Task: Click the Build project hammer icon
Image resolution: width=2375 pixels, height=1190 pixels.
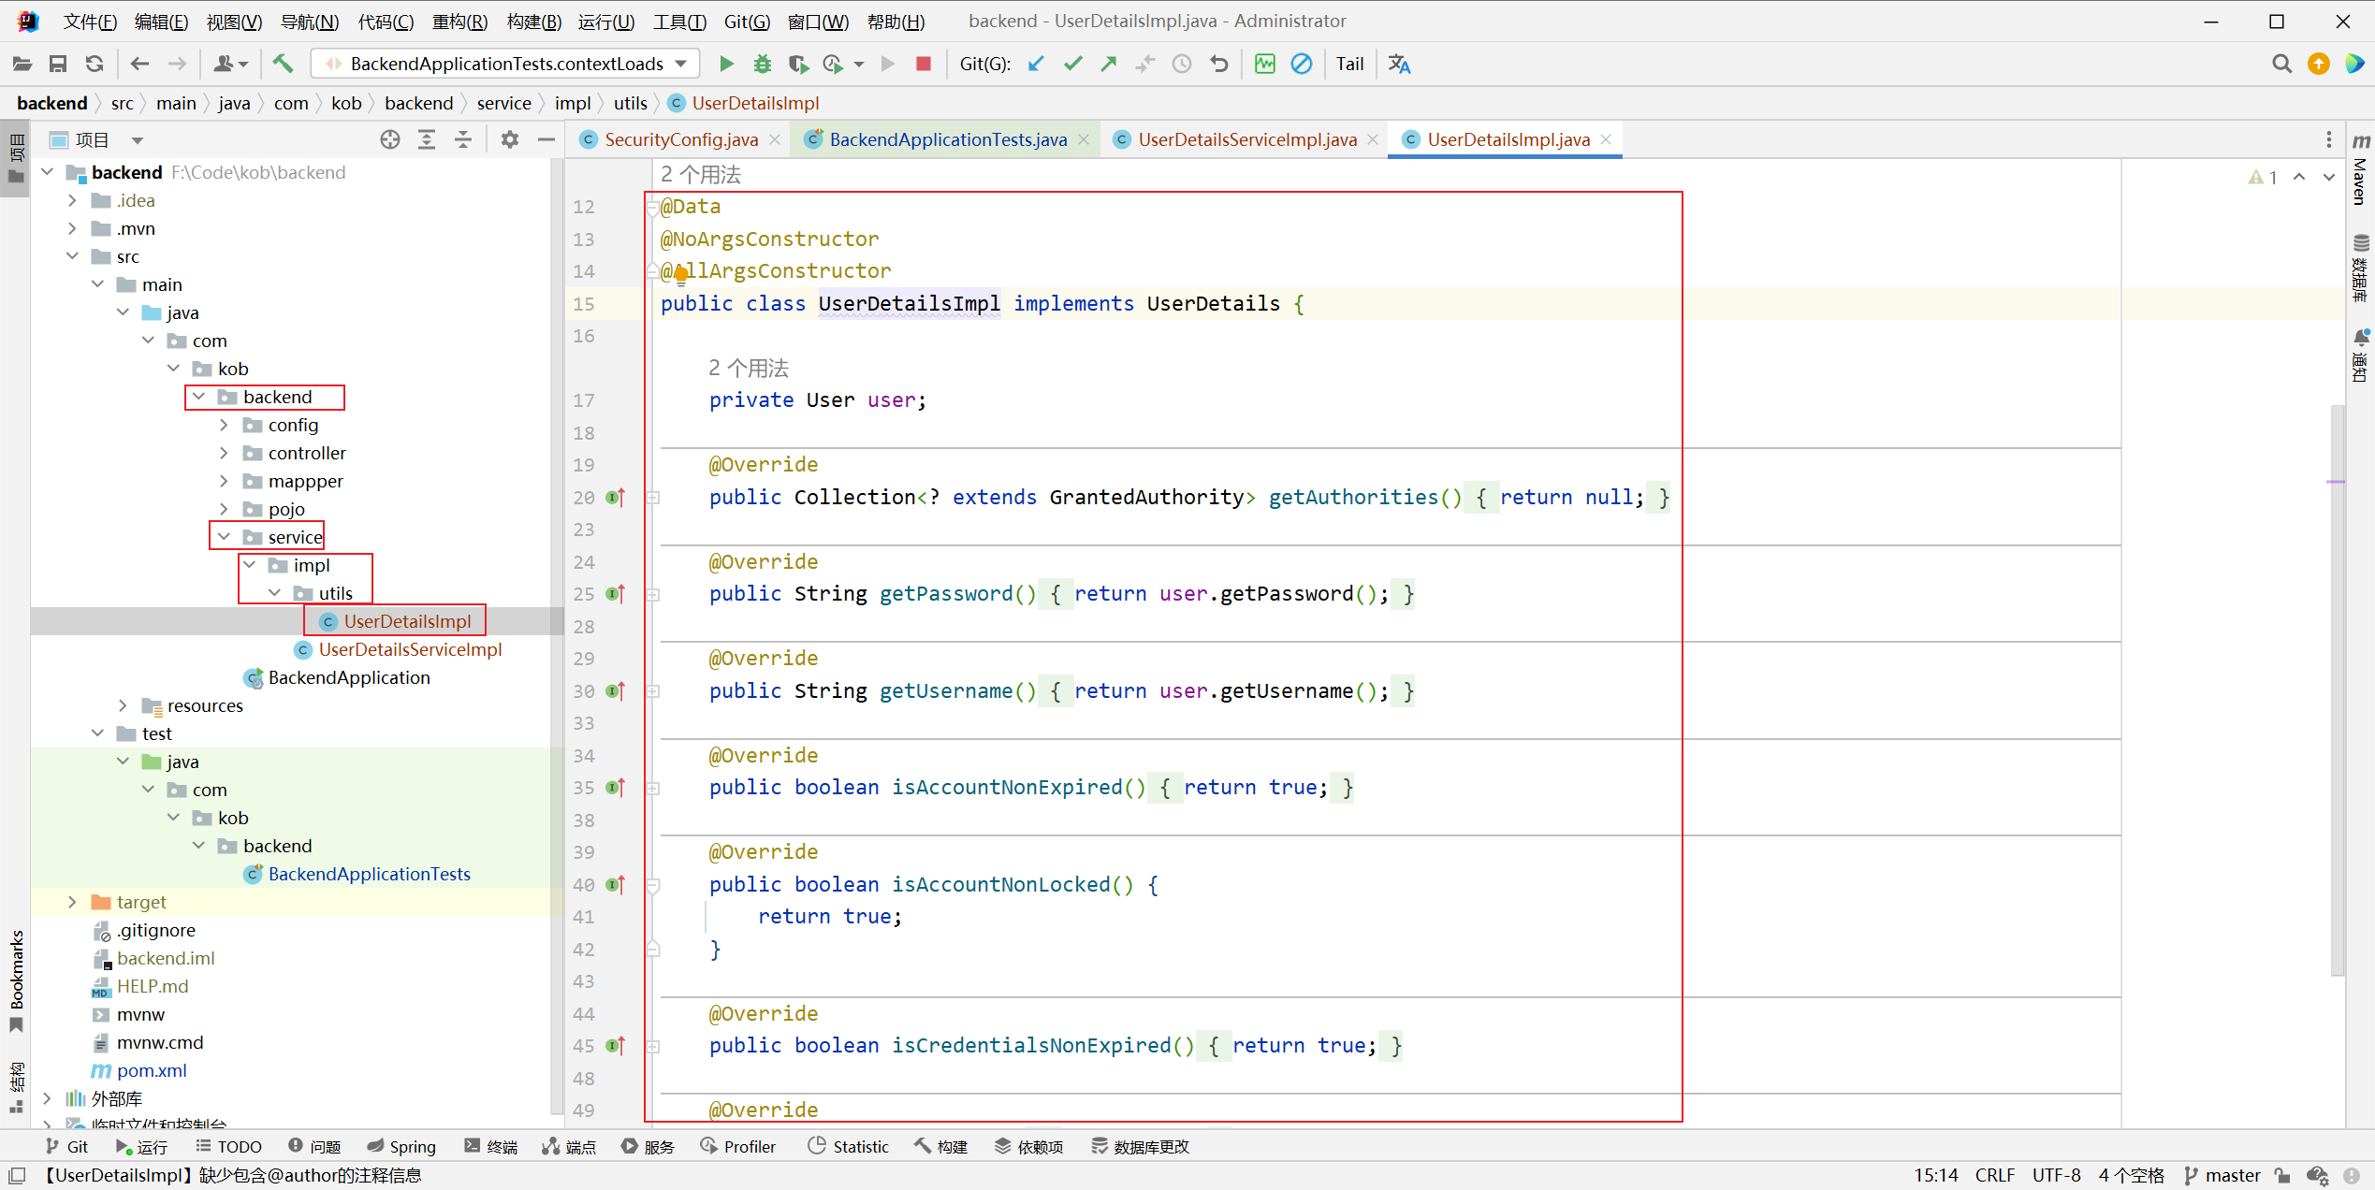Action: pos(283,64)
